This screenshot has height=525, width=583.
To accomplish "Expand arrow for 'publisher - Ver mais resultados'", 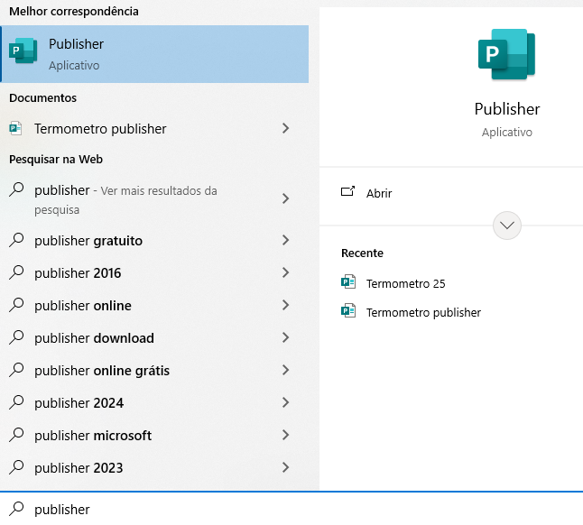I will tap(285, 198).
